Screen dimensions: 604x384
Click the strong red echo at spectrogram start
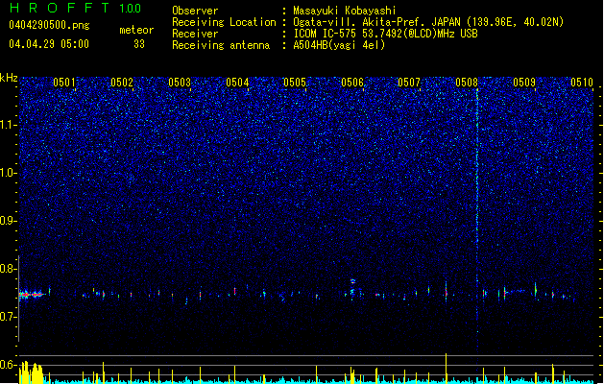pos(32,295)
